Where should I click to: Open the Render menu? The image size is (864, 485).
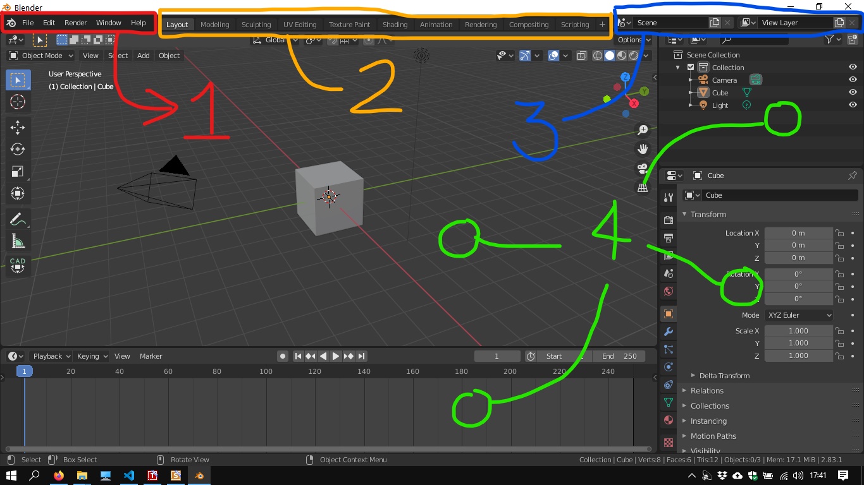(75, 23)
